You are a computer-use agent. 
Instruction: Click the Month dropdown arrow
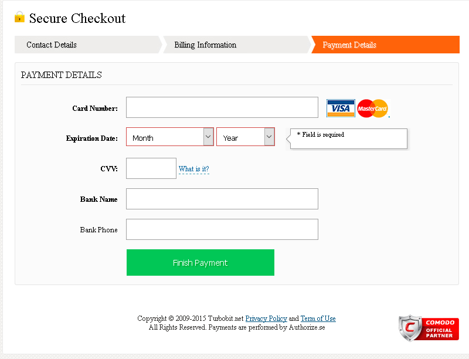coord(208,137)
